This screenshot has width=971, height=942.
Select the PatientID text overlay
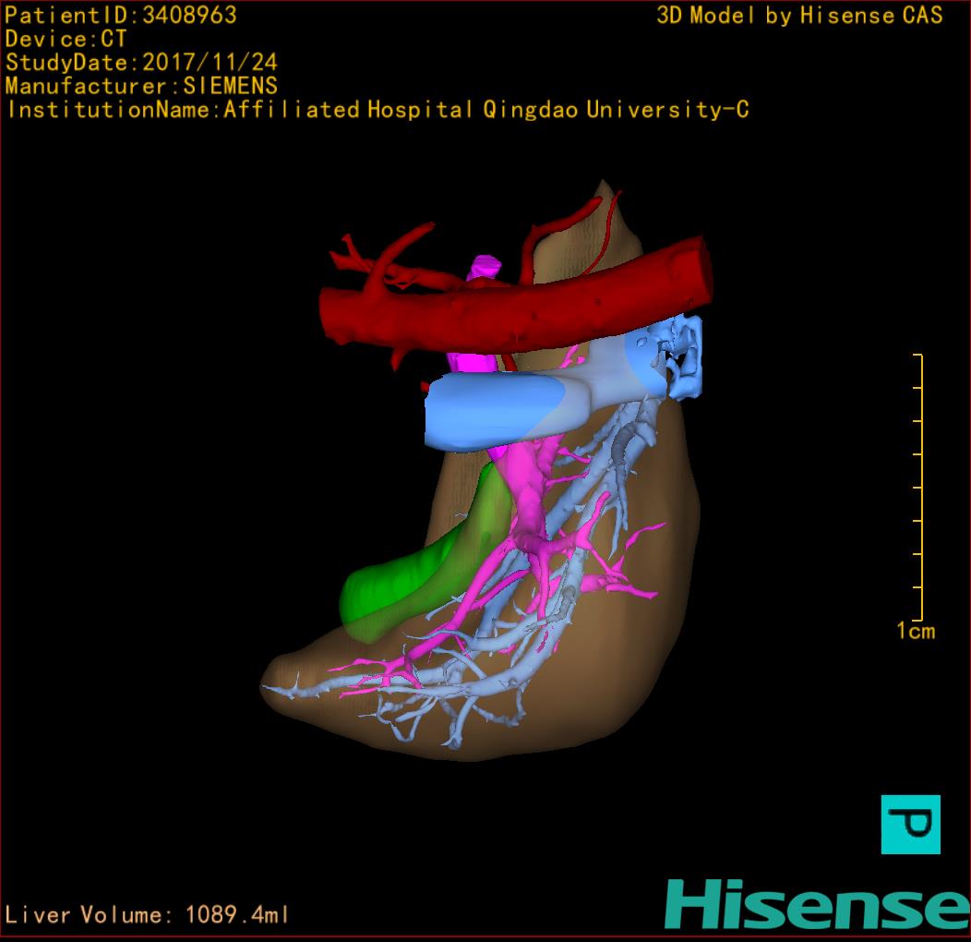click(121, 16)
